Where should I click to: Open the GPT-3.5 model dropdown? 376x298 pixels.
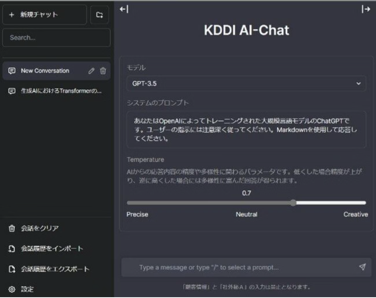pos(246,83)
